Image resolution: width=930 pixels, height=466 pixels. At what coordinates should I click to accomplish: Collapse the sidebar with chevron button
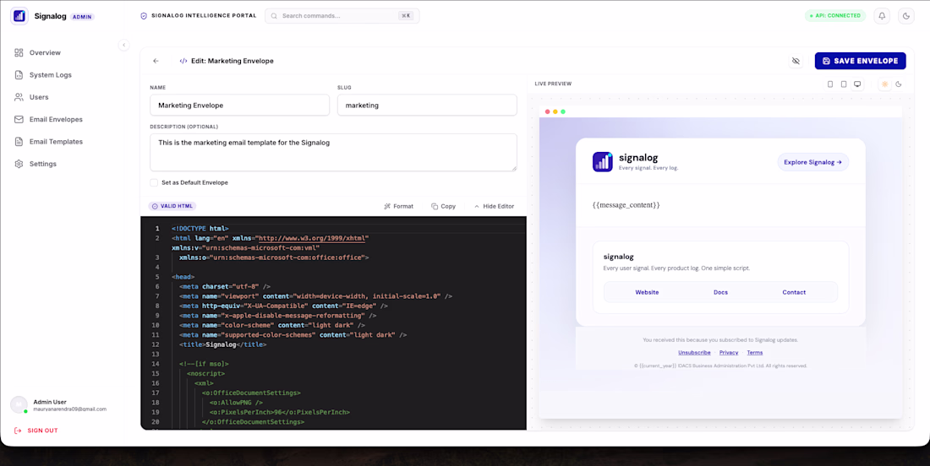click(123, 45)
